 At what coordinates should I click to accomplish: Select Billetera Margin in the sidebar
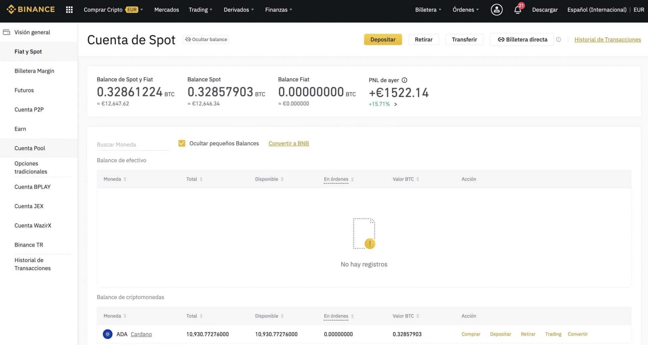point(39,71)
